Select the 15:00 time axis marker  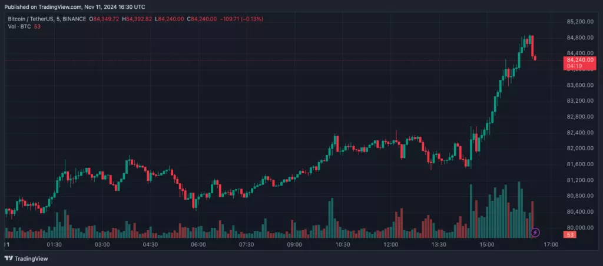[486, 244]
